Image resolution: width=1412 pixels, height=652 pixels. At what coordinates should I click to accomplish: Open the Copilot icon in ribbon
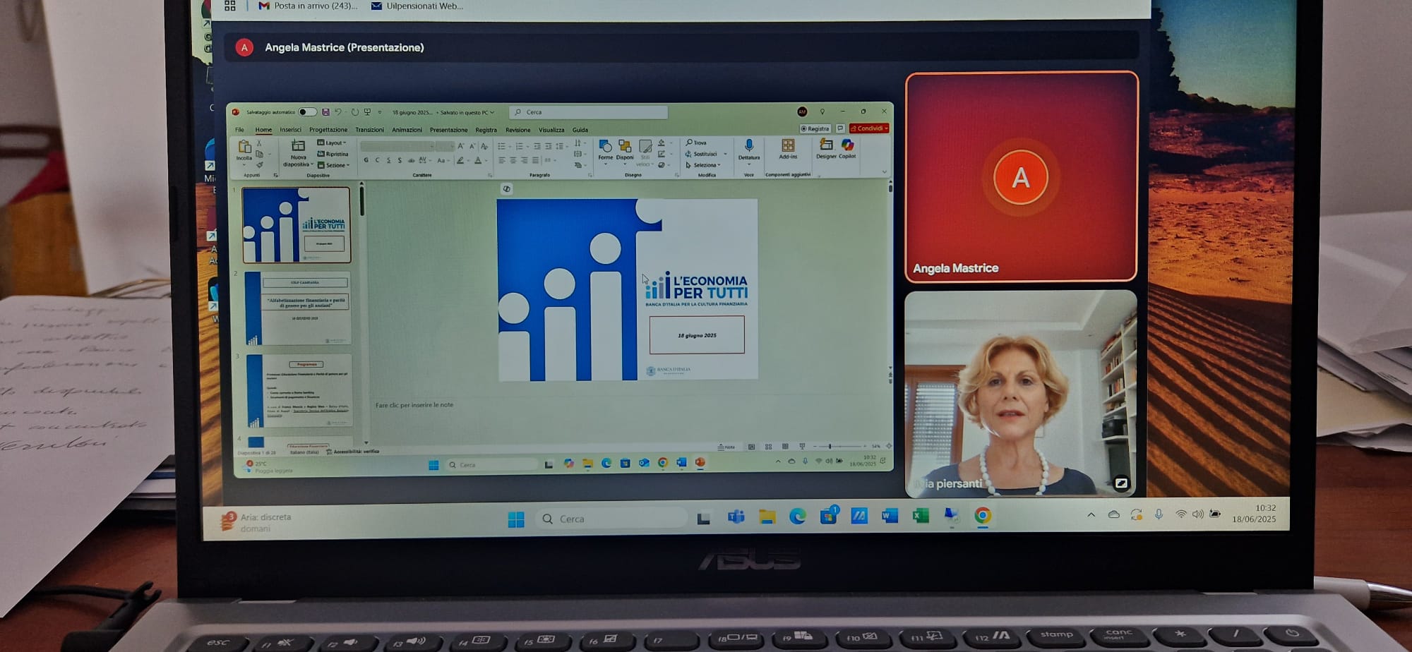coord(847,145)
